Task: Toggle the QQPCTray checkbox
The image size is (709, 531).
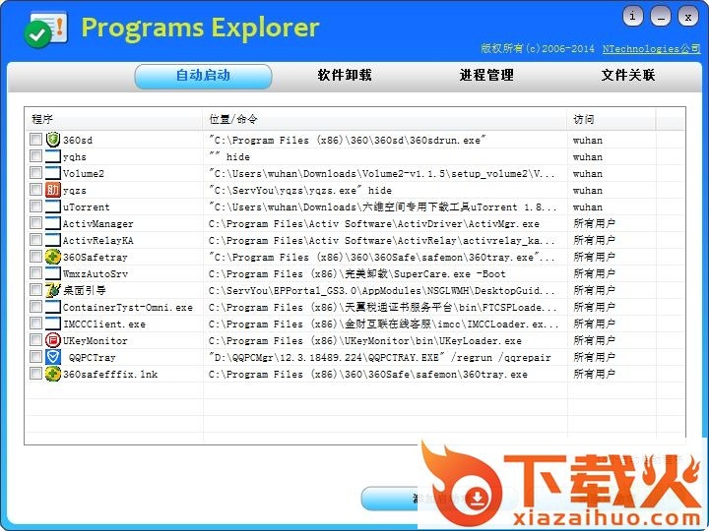Action: click(35, 356)
